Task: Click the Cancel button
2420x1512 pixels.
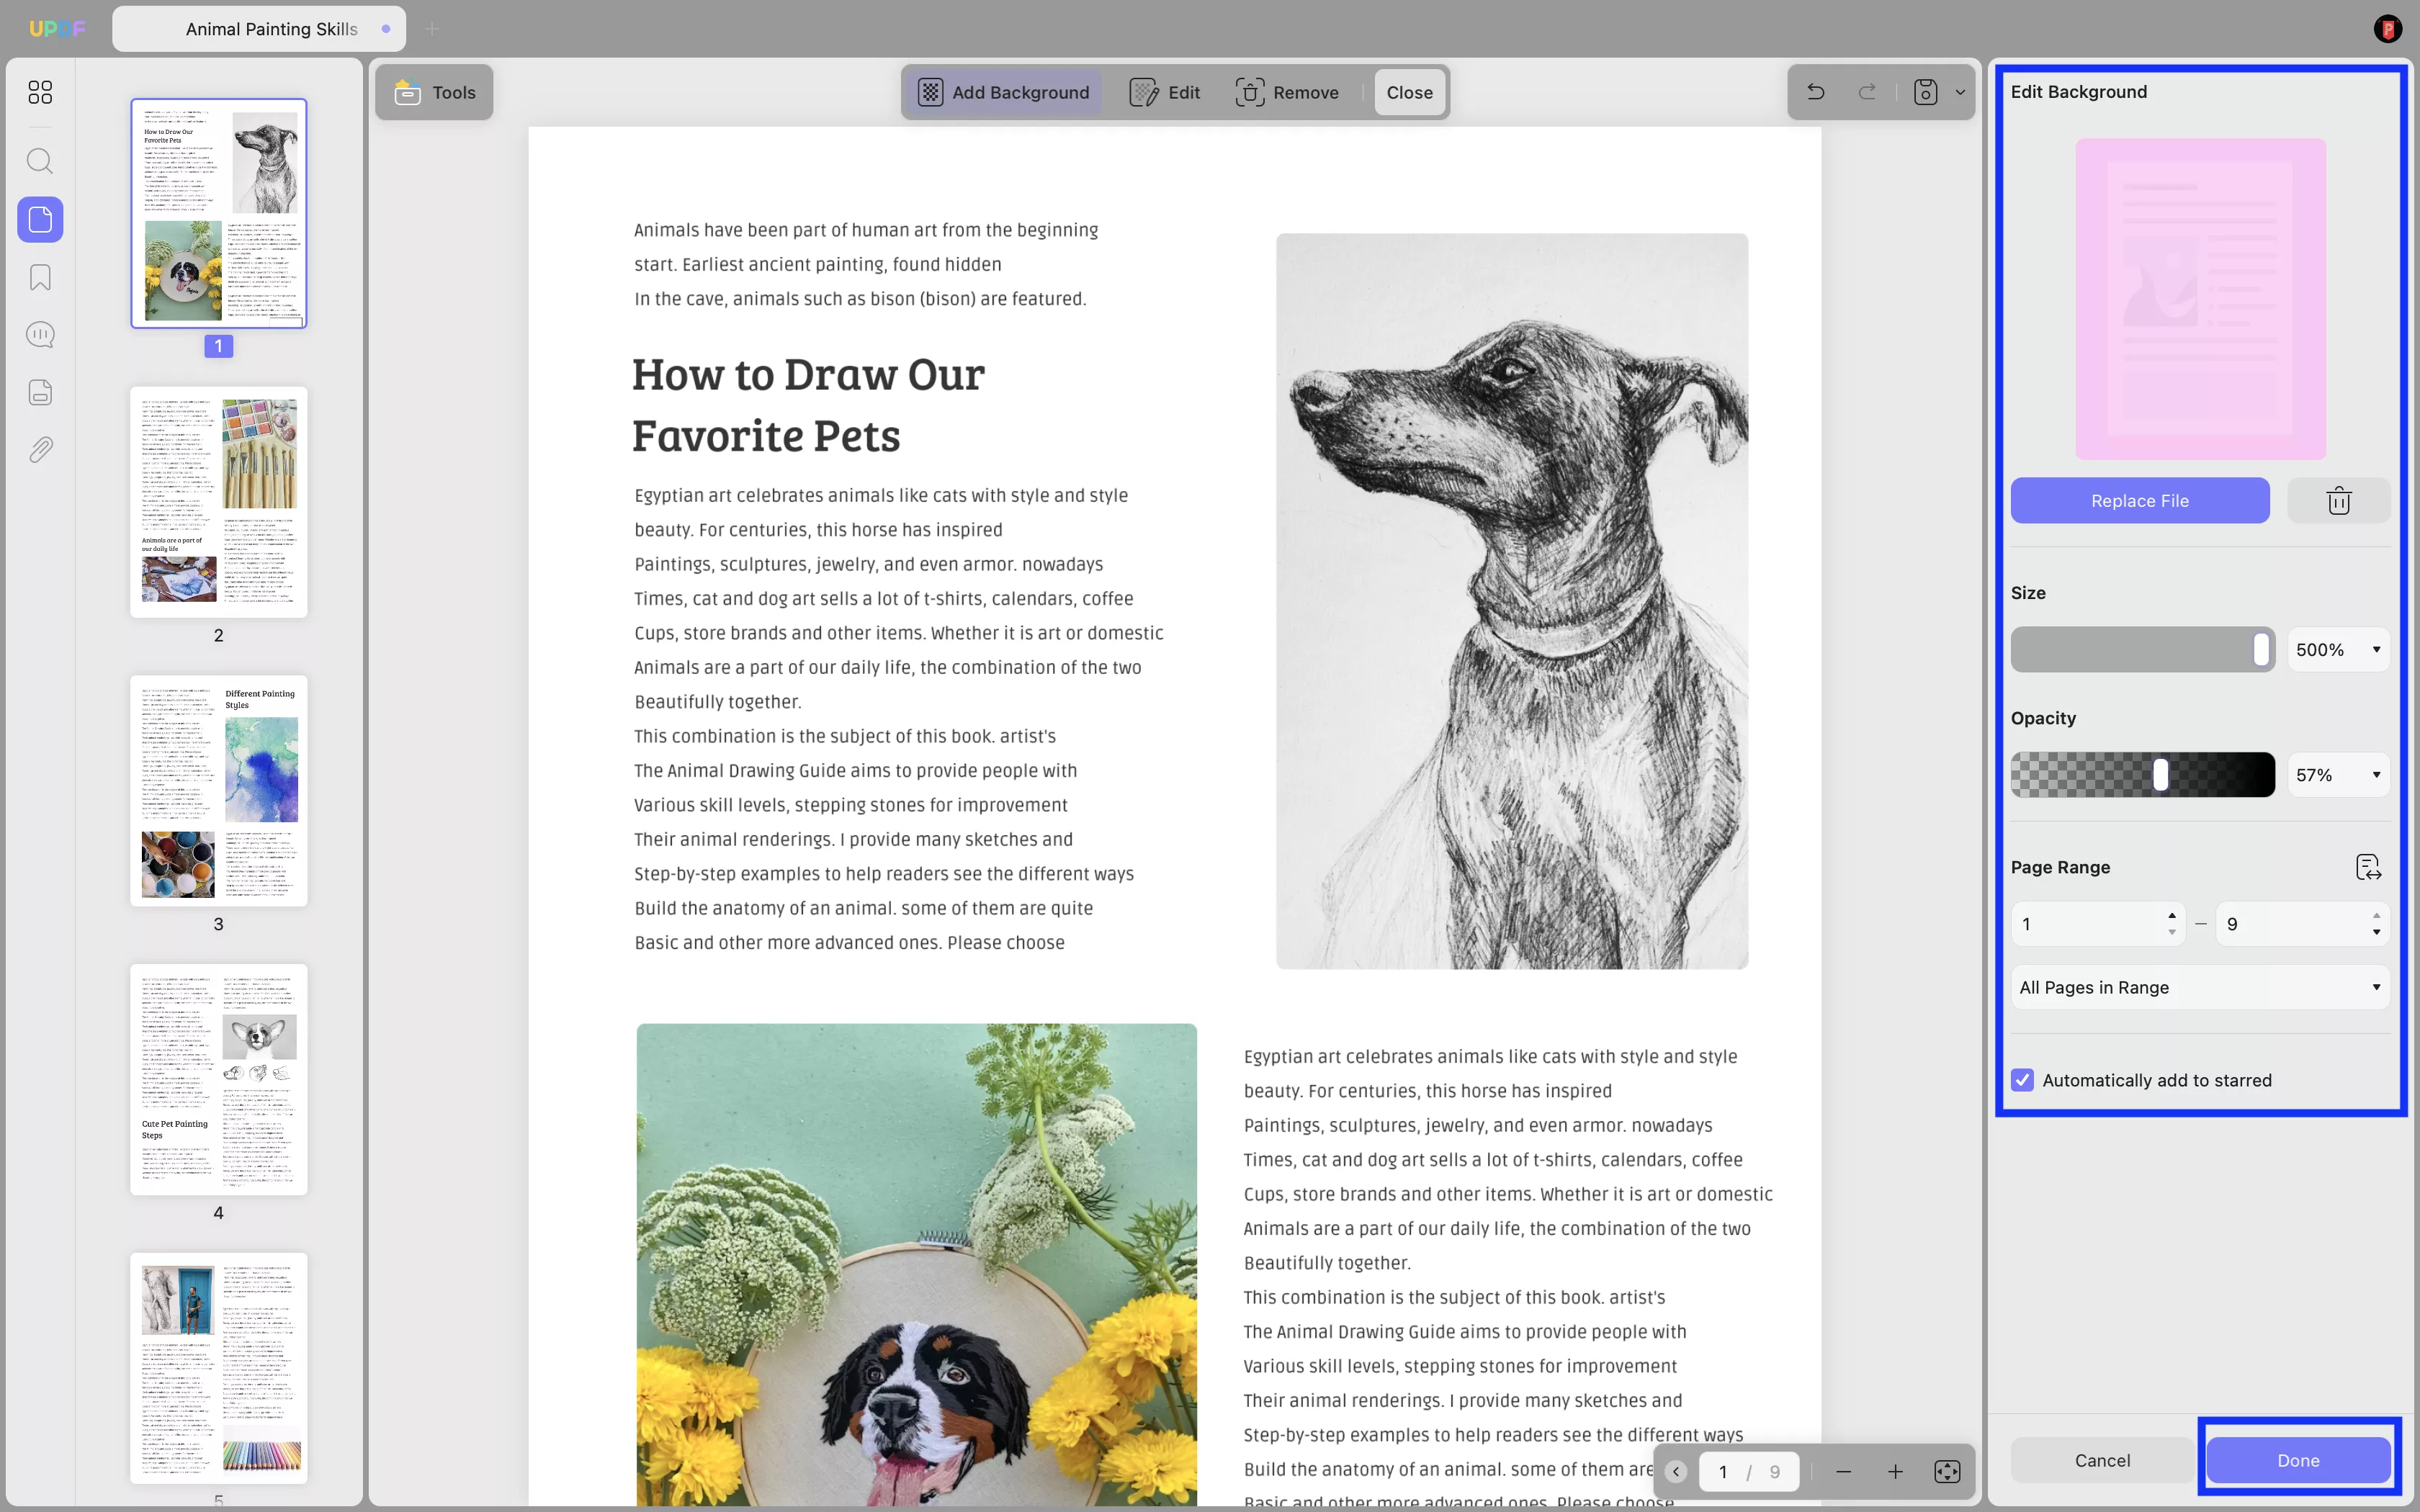Action: click(x=2102, y=1460)
